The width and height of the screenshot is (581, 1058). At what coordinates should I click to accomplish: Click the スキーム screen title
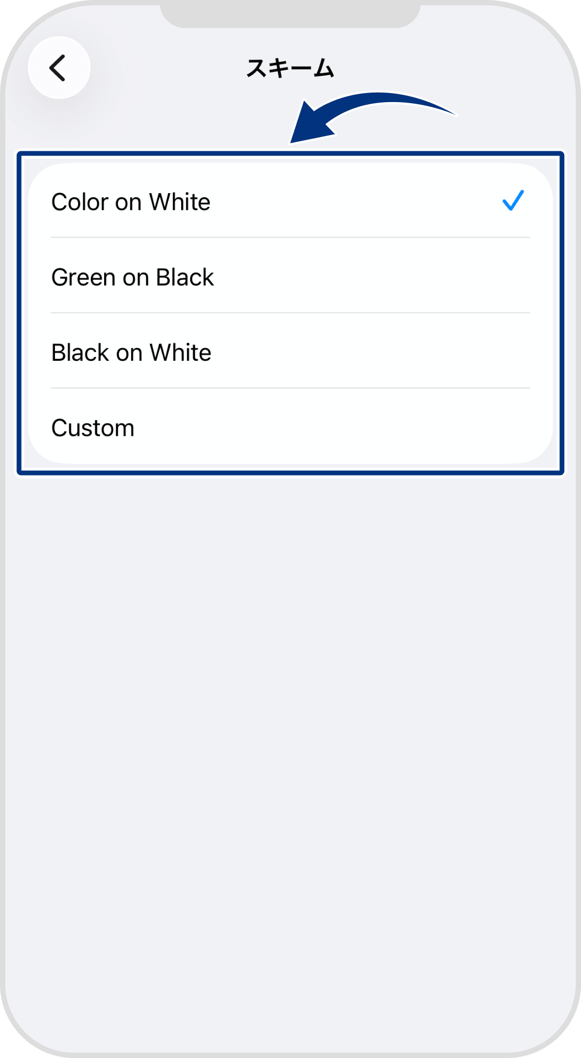[x=290, y=68]
